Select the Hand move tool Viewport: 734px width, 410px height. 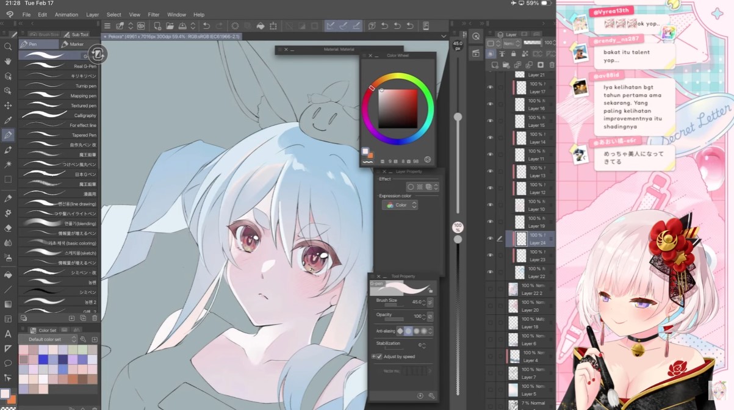point(8,61)
